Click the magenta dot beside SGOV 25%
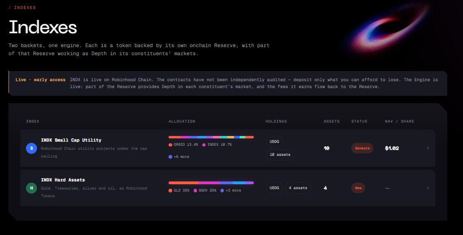The image size is (463, 235). tap(195, 190)
